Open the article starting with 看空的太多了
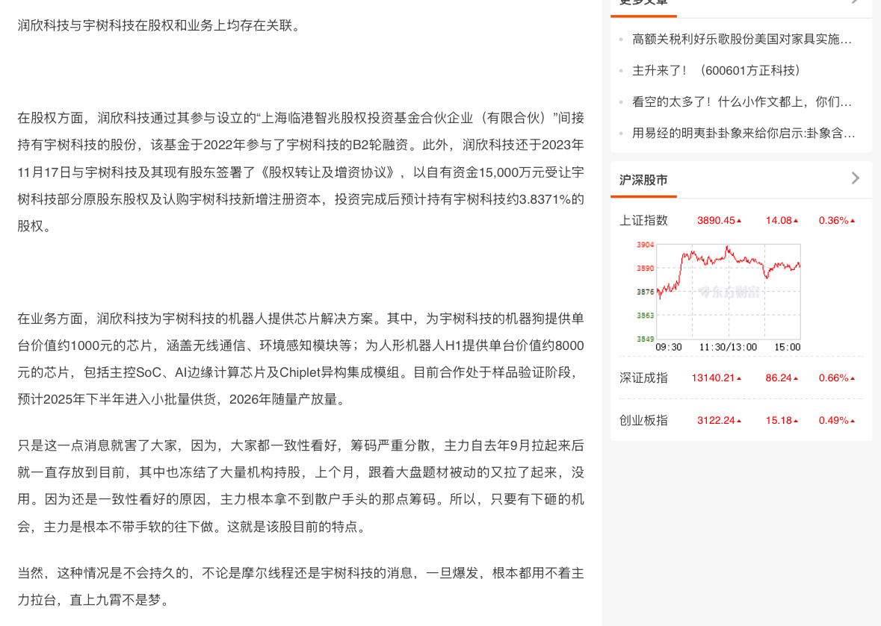Screen dimensions: 881x626 742,102
